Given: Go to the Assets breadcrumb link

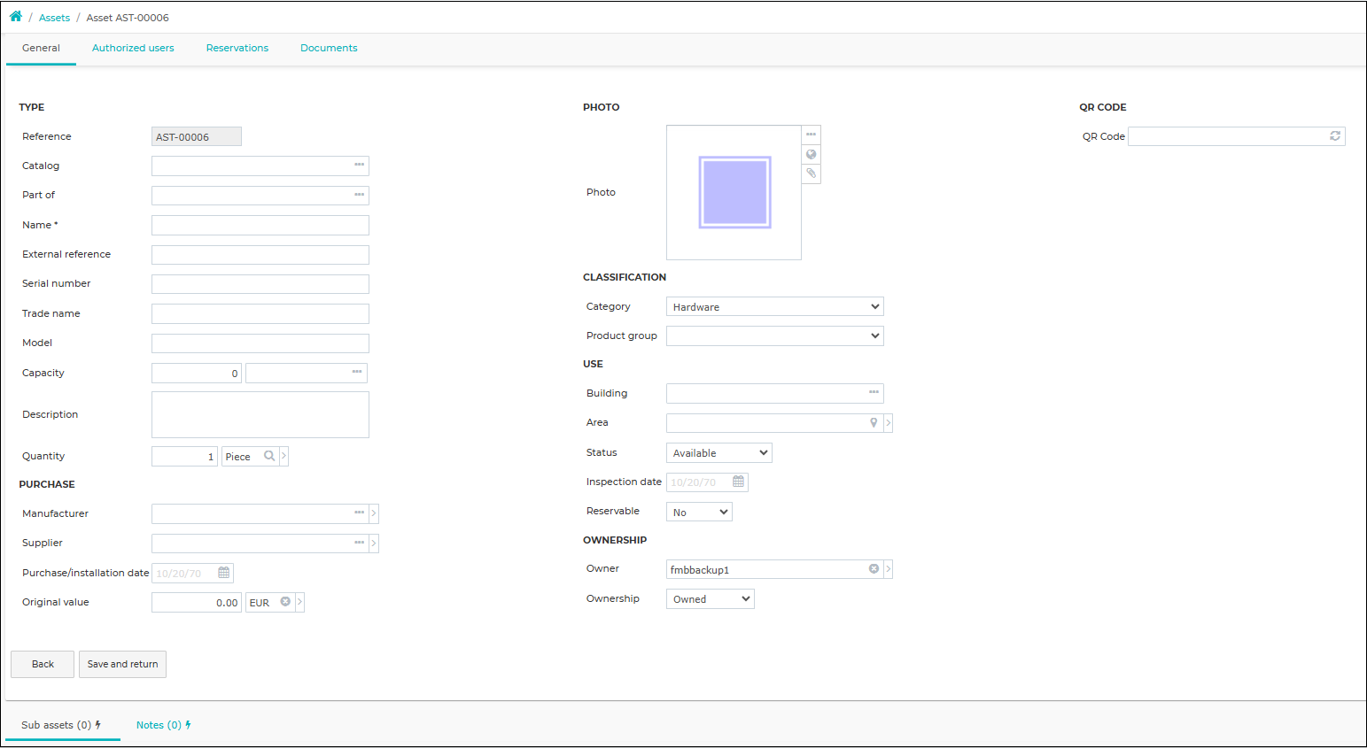Looking at the screenshot, I should click(x=54, y=18).
